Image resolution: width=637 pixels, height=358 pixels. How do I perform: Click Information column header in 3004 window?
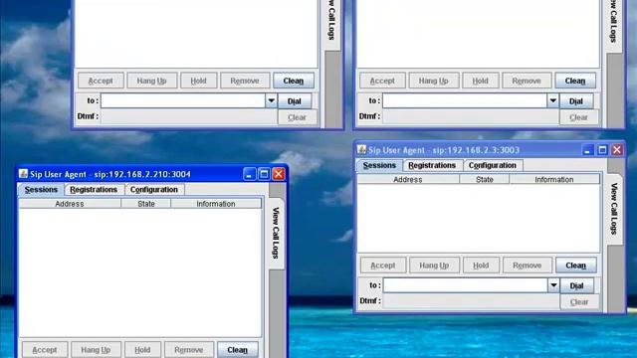(216, 204)
